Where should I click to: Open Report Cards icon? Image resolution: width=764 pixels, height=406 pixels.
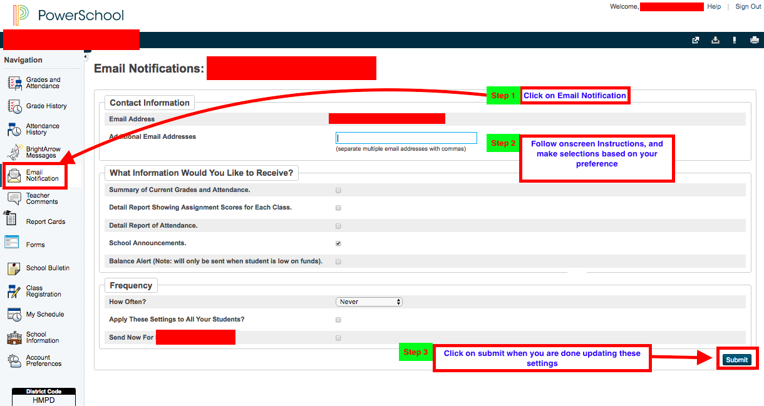point(11,218)
